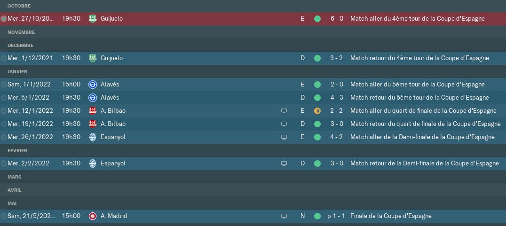Open the 4 - 3 score against Alavés
The image size is (506, 226).
tap(337, 98)
